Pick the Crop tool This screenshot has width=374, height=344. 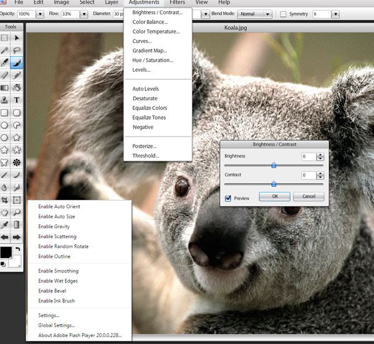click(x=5, y=200)
